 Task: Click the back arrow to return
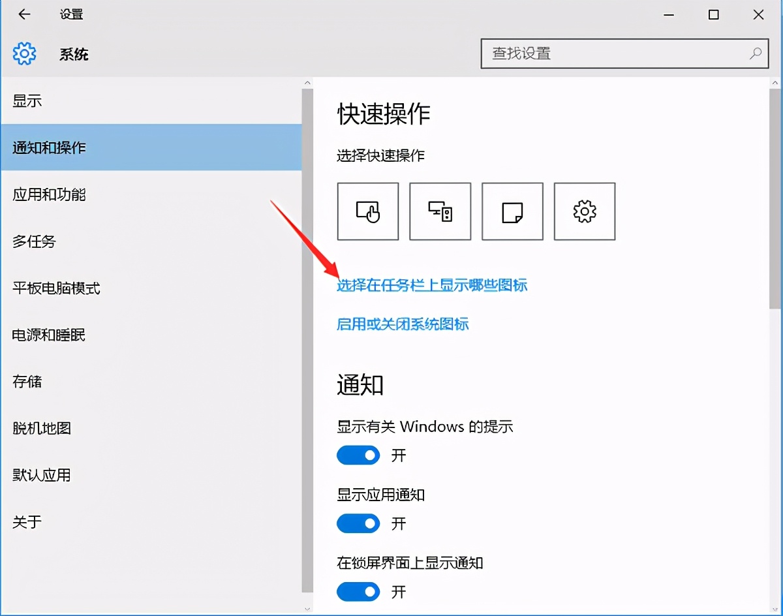coord(23,14)
